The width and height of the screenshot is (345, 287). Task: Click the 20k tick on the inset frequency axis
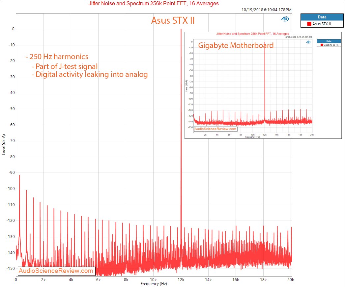click(312, 135)
